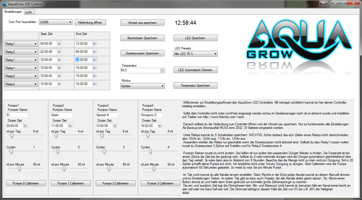Click LED Speichern button

[195, 38]
